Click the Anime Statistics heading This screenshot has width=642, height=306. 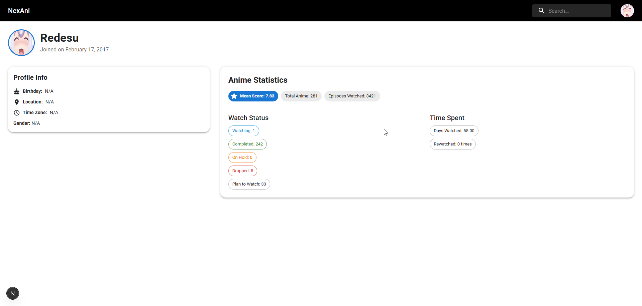pyautogui.click(x=258, y=80)
